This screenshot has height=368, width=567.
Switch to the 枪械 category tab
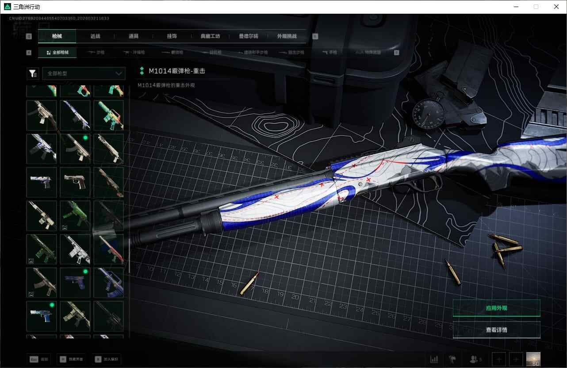click(x=57, y=36)
